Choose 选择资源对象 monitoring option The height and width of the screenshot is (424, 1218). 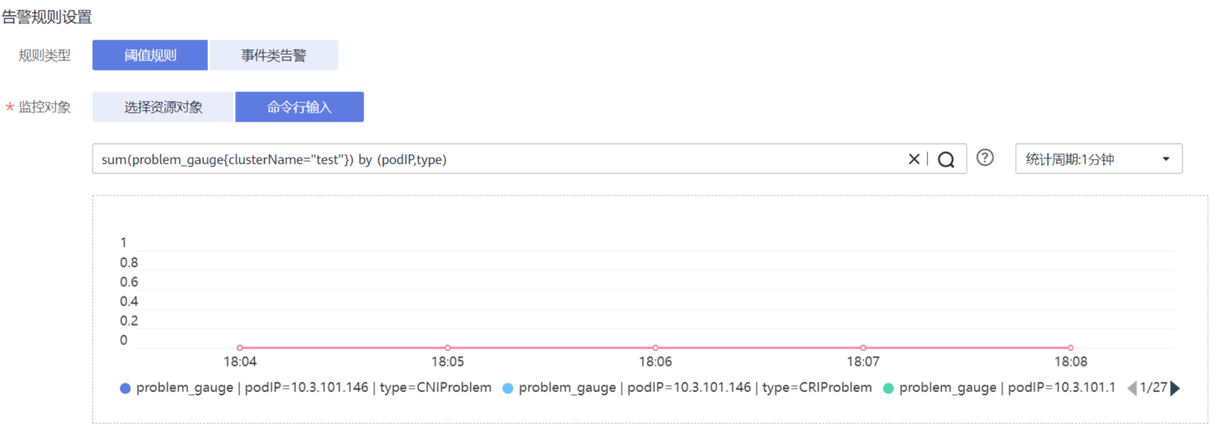(163, 107)
